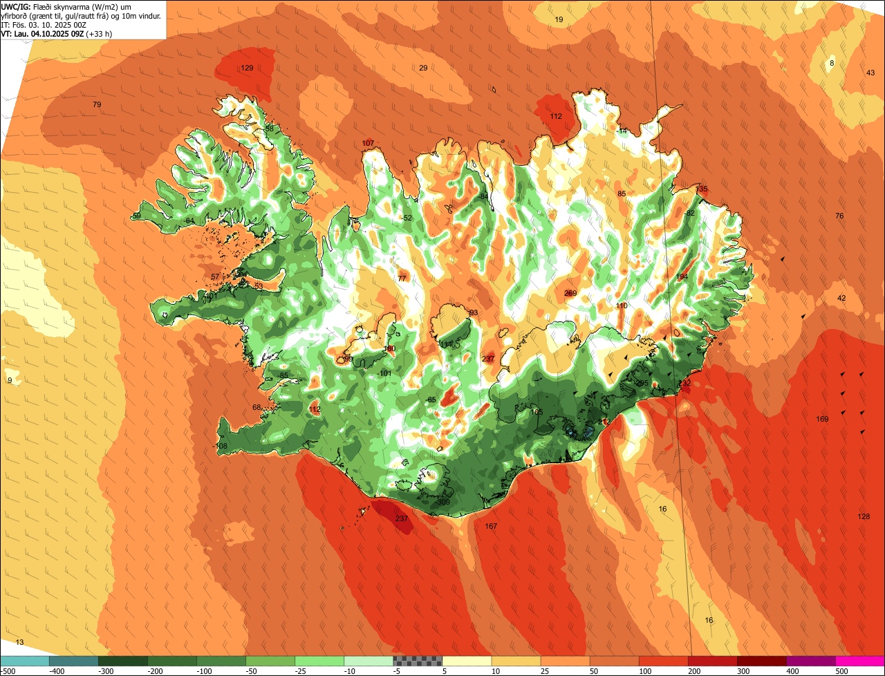The height and width of the screenshot is (676, 885).
Task: Click the map value '-65'
Action: (x=431, y=400)
